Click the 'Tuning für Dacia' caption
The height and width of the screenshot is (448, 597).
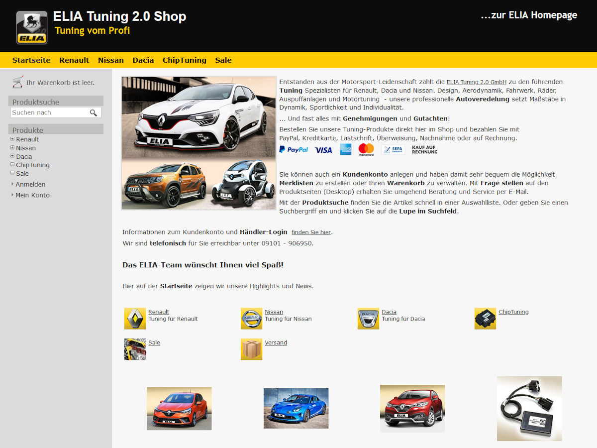pyautogui.click(x=403, y=319)
